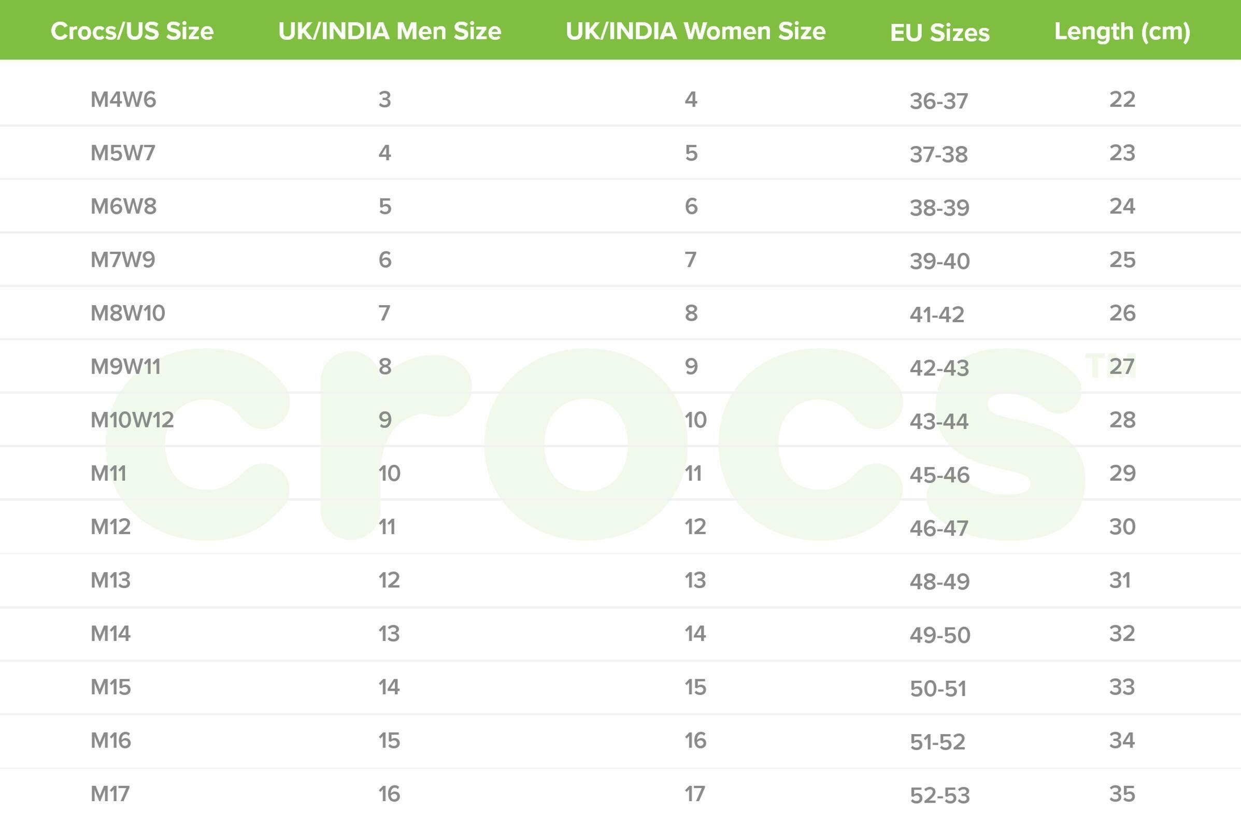
Task: Click the M10W12 size label
Action: pyautogui.click(x=132, y=420)
